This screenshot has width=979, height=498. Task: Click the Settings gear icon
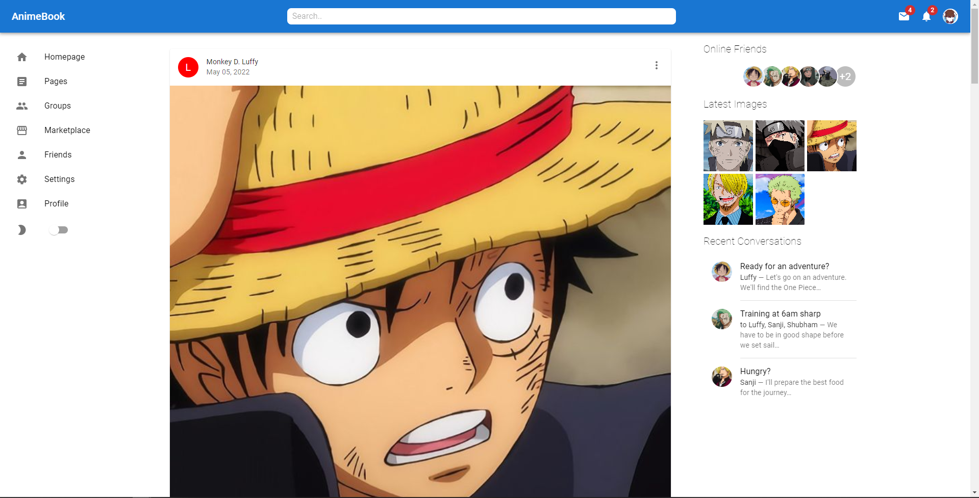click(22, 179)
